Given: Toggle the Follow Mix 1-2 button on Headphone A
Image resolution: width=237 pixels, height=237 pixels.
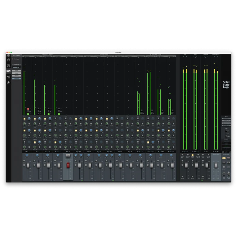Looking at the screenshot, I should tap(188, 155).
